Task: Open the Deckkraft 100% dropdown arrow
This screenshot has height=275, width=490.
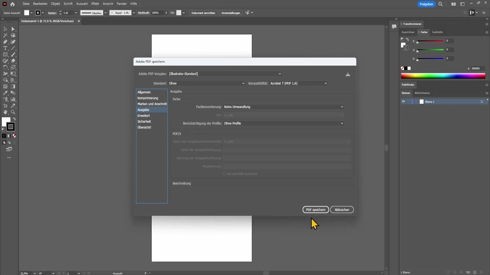Action: pos(166,13)
